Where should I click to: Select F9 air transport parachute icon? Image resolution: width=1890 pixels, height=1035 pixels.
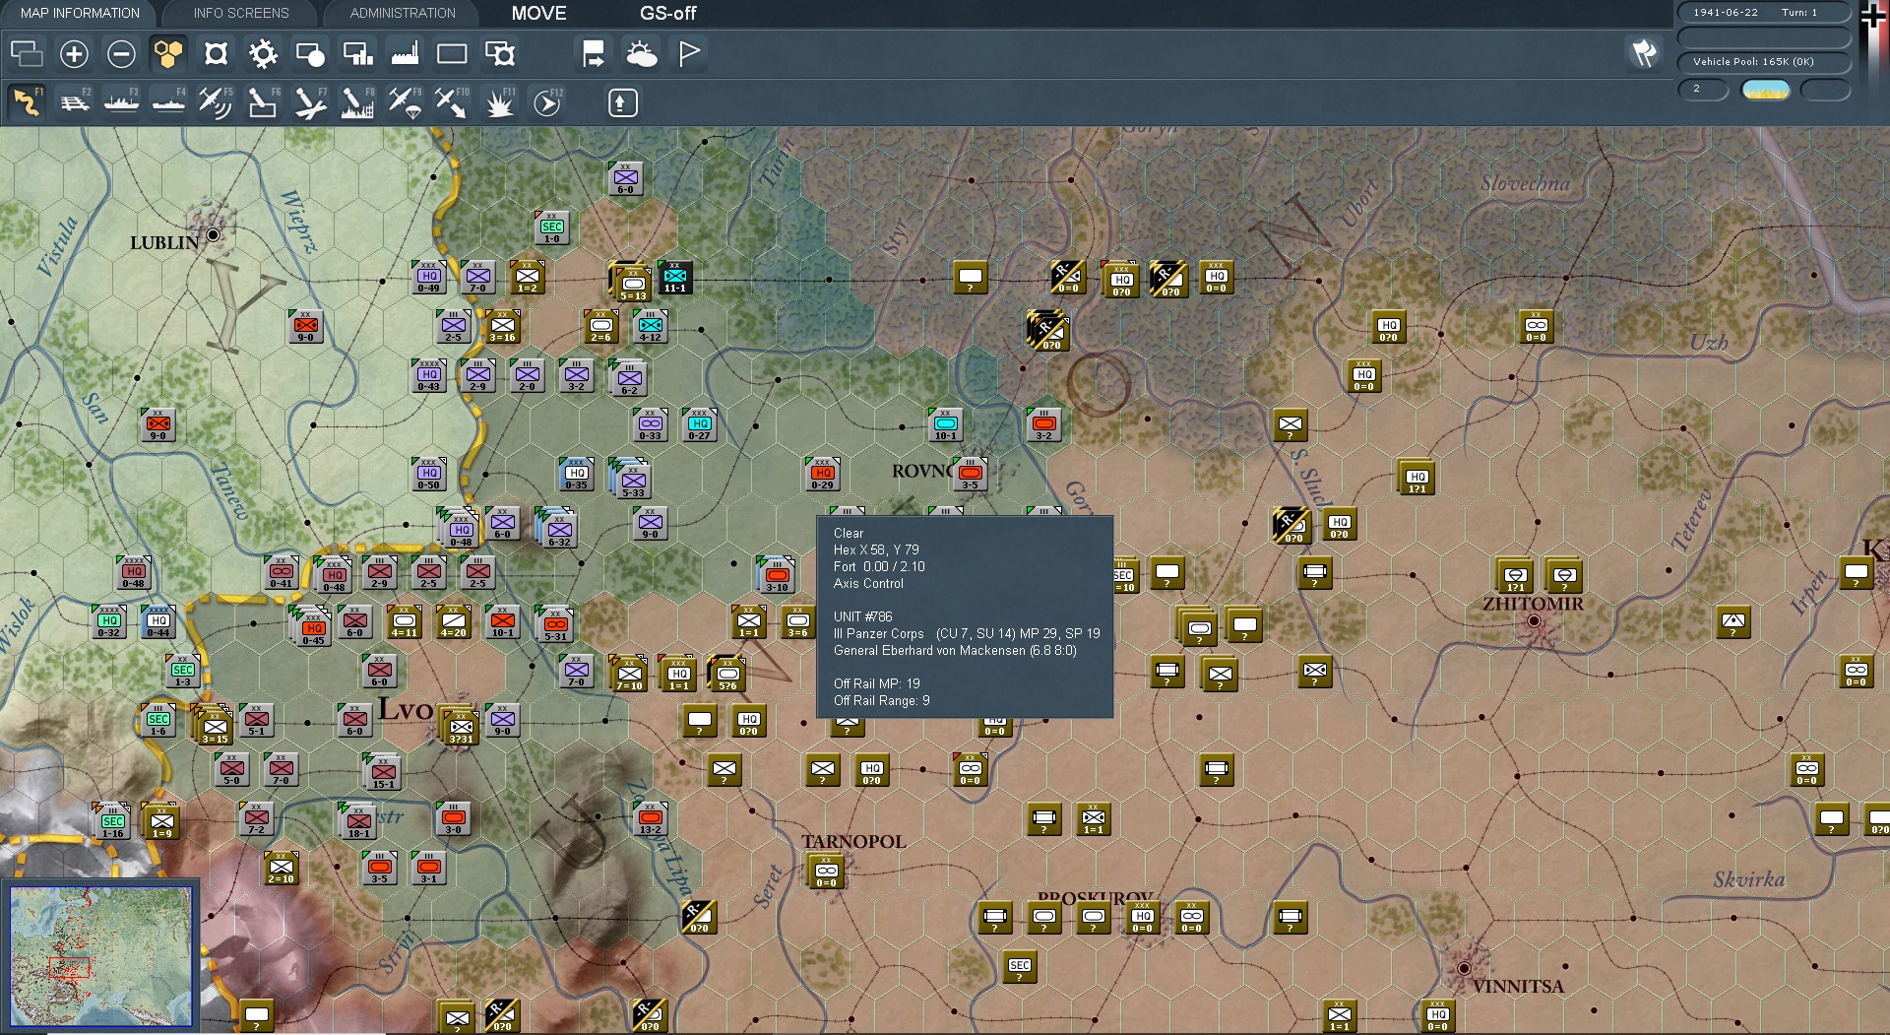click(405, 102)
